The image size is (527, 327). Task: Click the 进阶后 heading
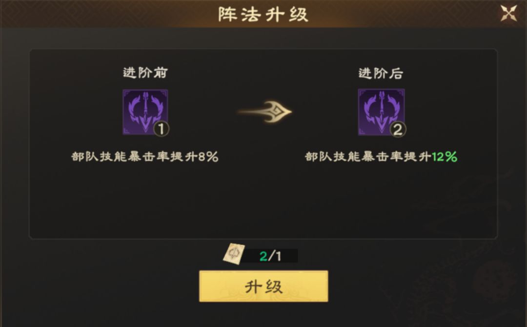[381, 73]
